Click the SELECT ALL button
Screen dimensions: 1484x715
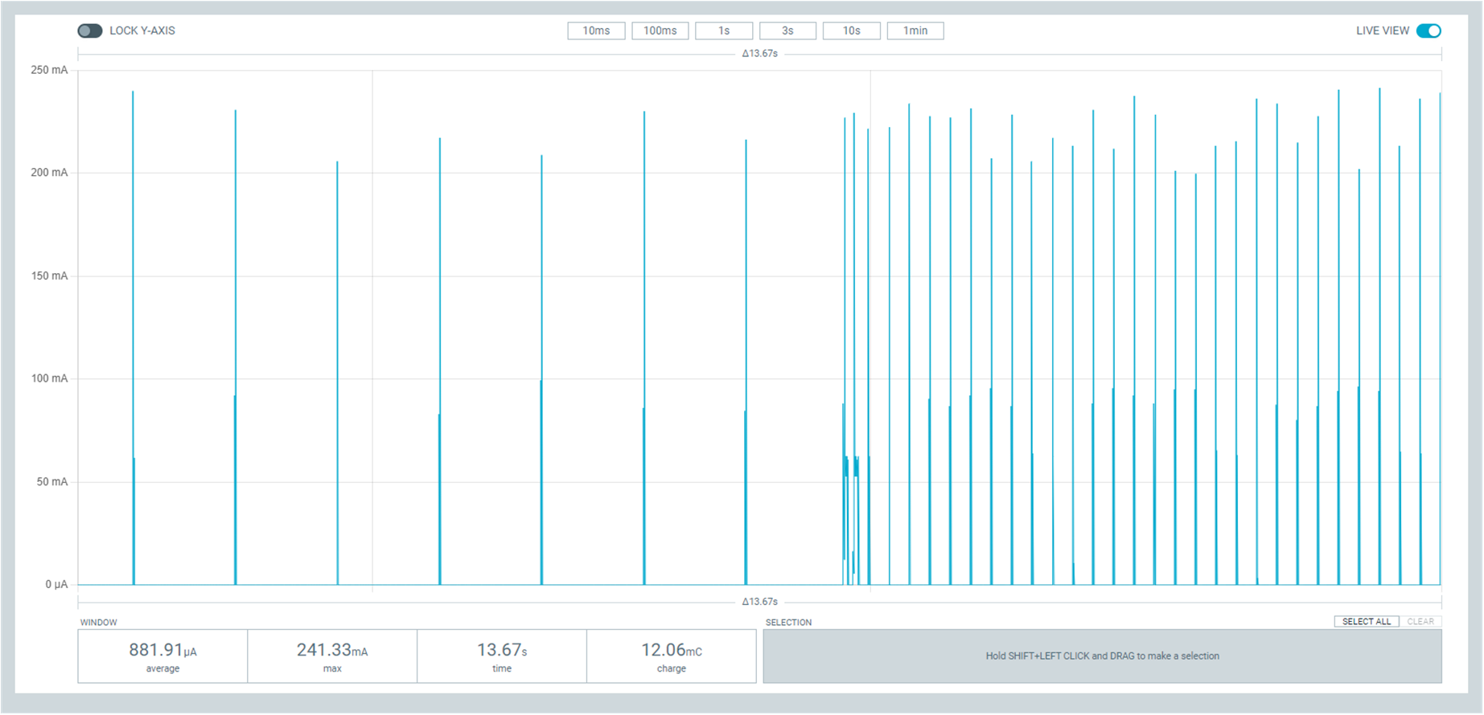1367,621
